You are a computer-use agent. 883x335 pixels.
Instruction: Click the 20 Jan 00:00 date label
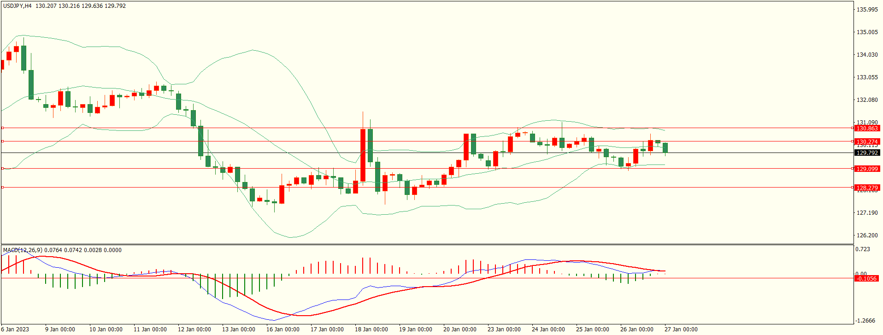tap(460, 329)
